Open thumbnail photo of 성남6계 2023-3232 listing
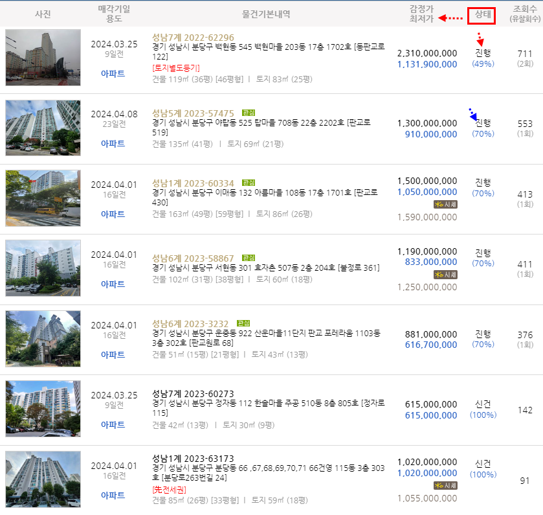Viewport: 543px width, 515px height. [43, 339]
